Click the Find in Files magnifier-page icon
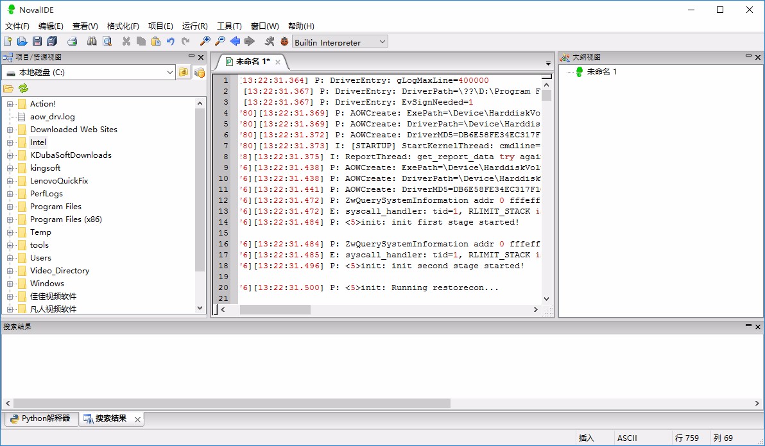The width and height of the screenshot is (765, 446). (x=107, y=42)
